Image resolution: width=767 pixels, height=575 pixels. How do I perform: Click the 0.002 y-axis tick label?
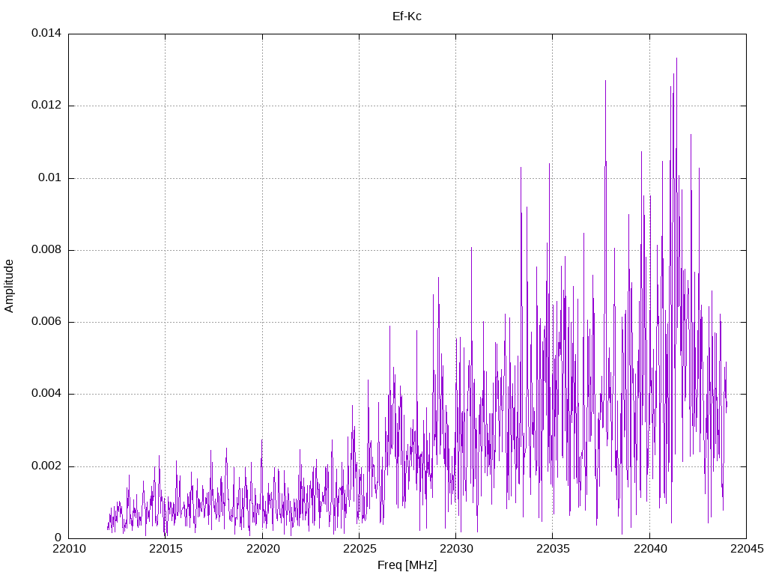46,466
